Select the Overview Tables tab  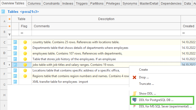click(x=13, y=3)
